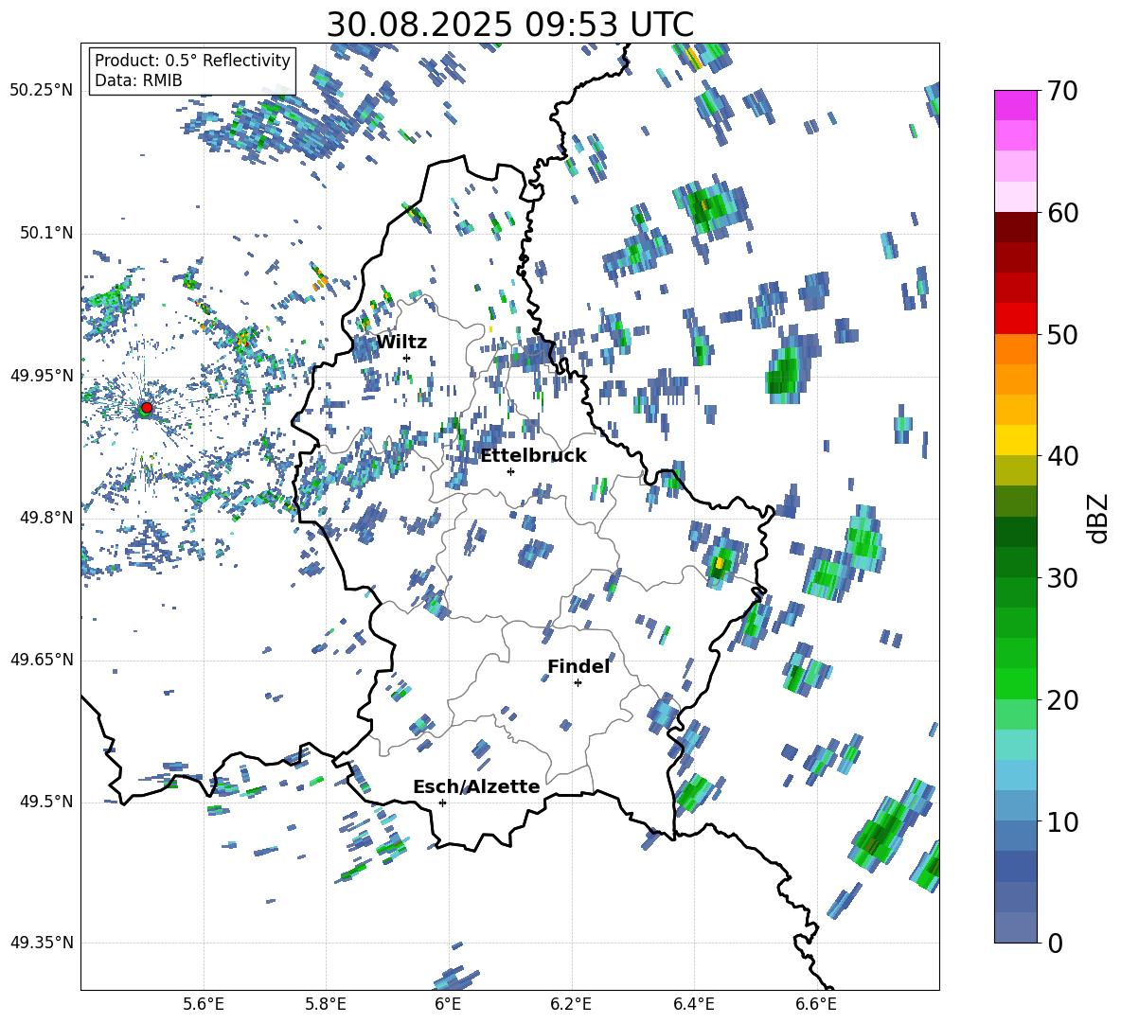The height and width of the screenshot is (1023, 1121).
Task: Click the 5.6°E longitude label
Action: (x=204, y=1004)
